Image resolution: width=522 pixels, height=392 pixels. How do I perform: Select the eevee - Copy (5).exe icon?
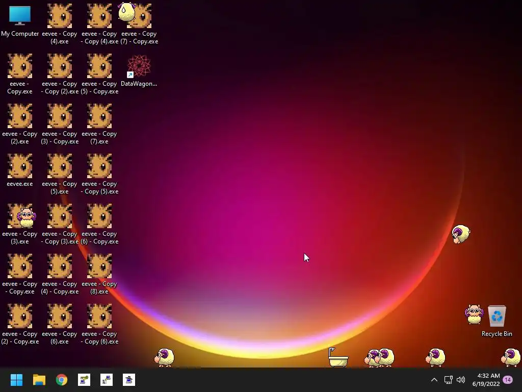(59, 174)
